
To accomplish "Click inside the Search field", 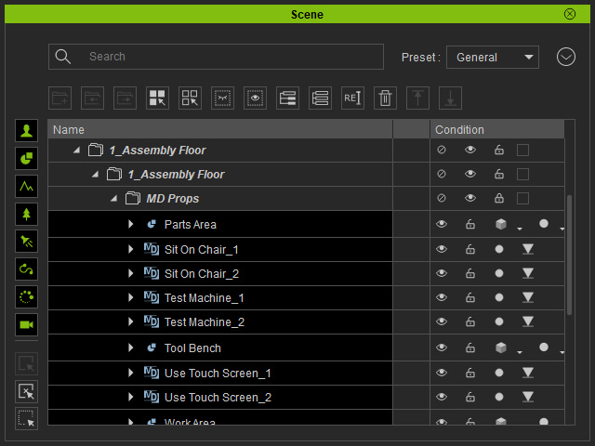I will point(216,57).
